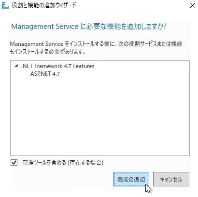Collapse the .NET Framework 4.7 Features node
This screenshot has height=197, width=198.
[16, 66]
